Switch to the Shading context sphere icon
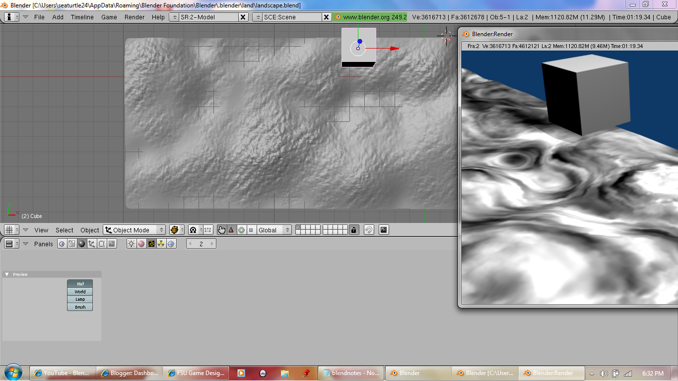678x381 pixels. click(82, 244)
